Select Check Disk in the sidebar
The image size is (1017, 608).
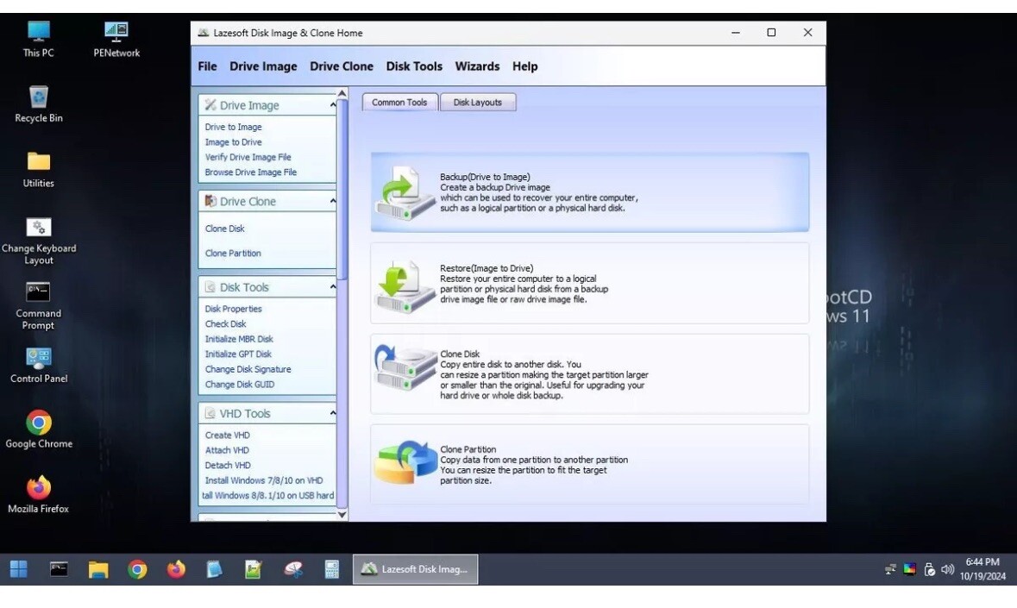pyautogui.click(x=225, y=323)
